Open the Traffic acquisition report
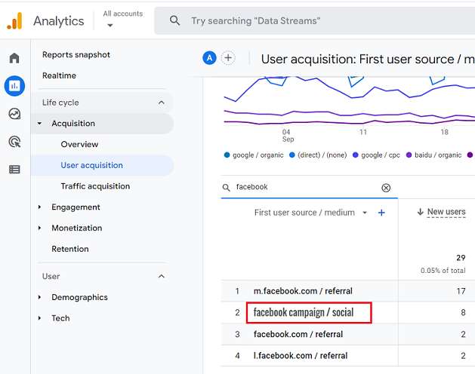Screen dimensions: 475x374 [x=95, y=186]
